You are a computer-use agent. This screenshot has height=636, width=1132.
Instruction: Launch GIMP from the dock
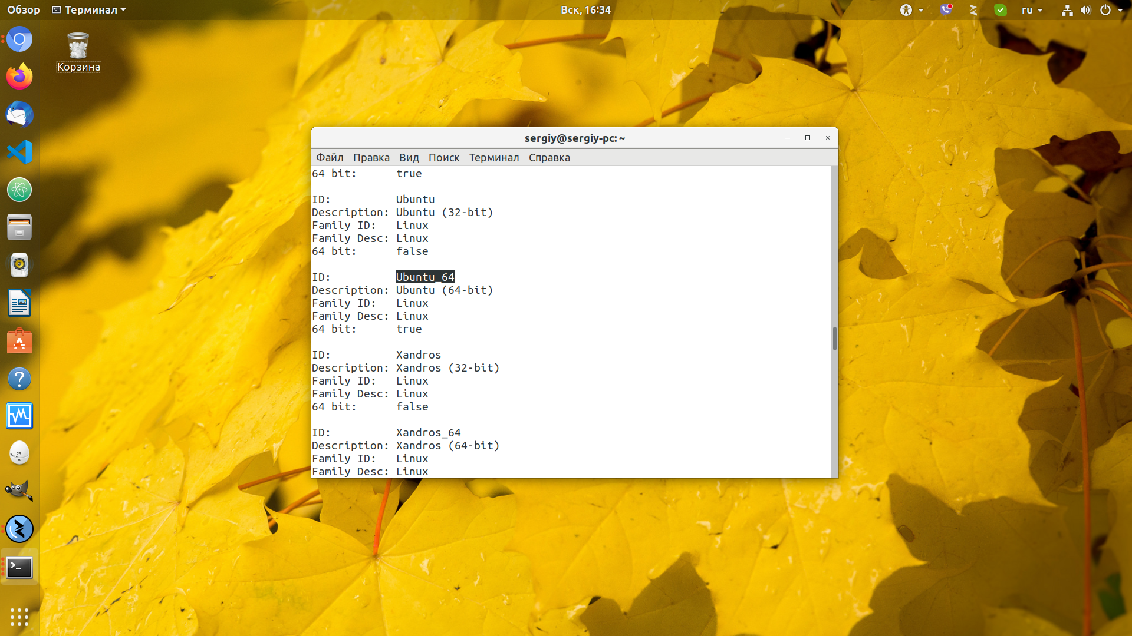(x=19, y=491)
